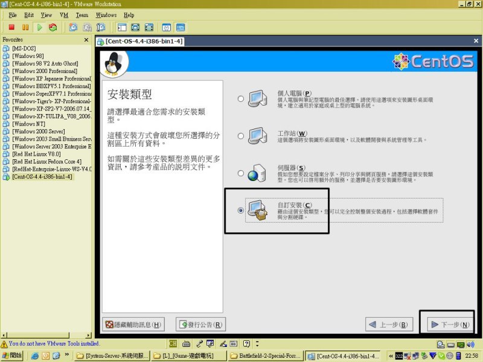Click 發行公告(R) button

[201, 325]
